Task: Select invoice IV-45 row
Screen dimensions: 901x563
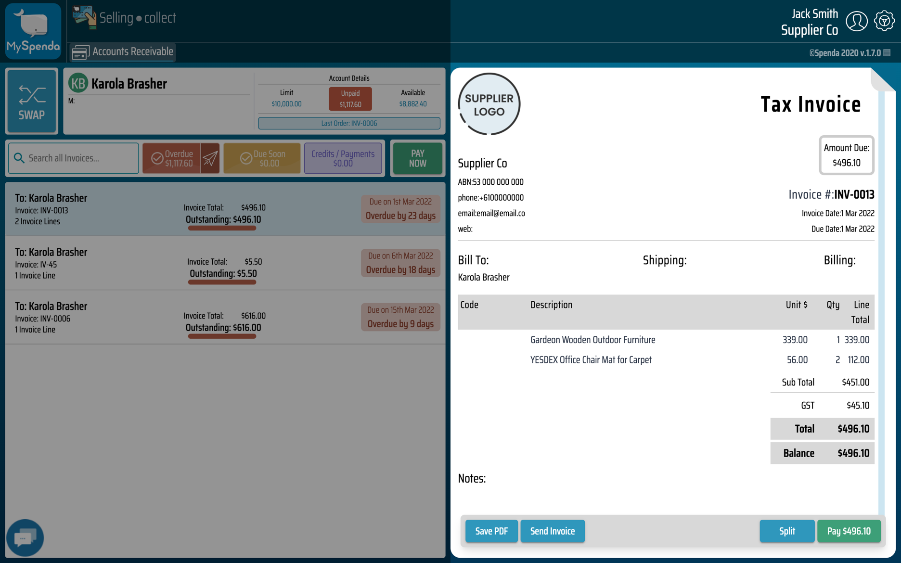Action: click(x=225, y=263)
